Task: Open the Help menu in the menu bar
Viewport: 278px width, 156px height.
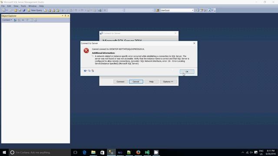Action: (41, 6)
